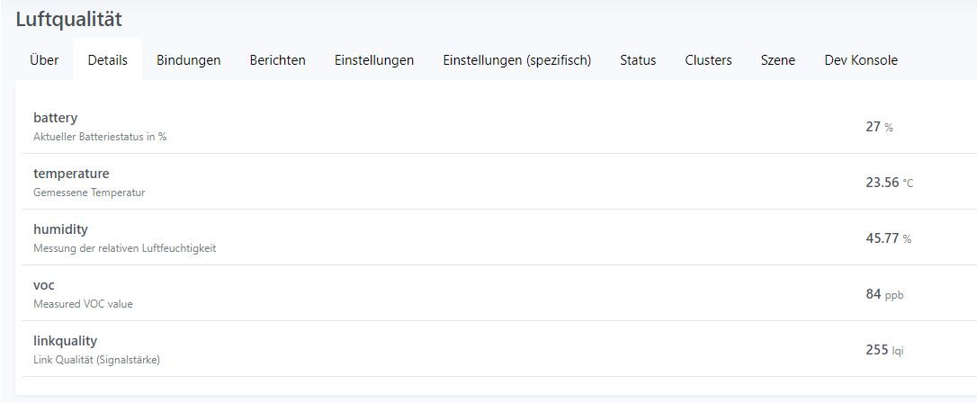Open the Clusters tab

pyautogui.click(x=708, y=60)
